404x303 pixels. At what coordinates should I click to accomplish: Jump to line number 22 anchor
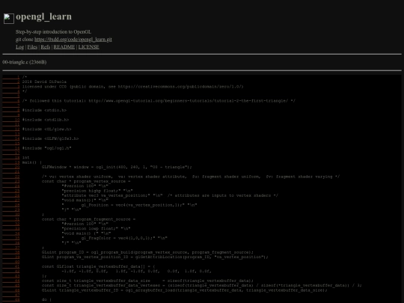click(11, 177)
